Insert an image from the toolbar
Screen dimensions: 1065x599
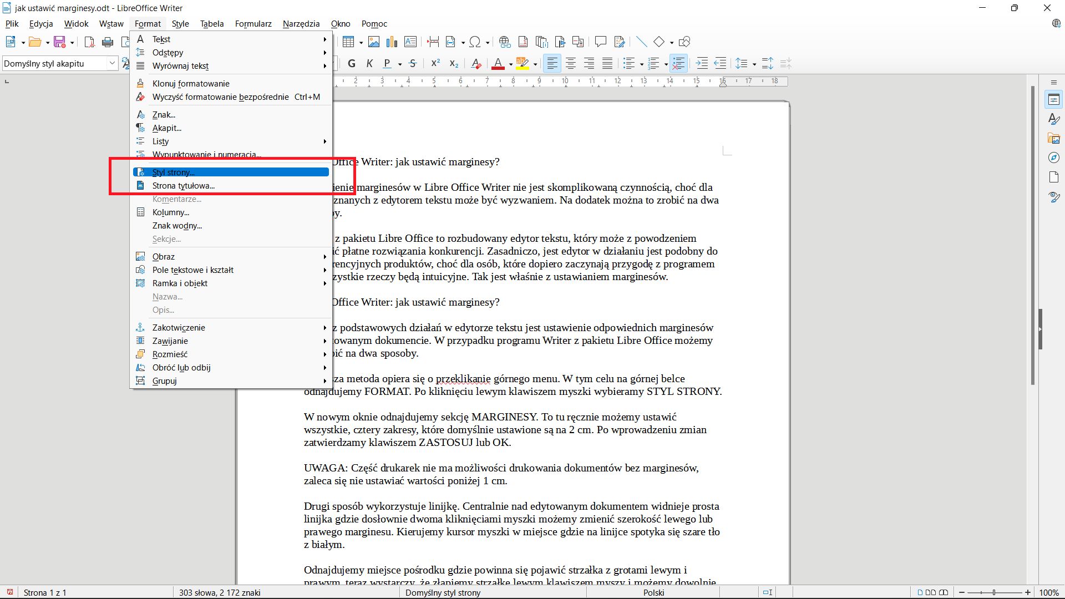pos(374,42)
